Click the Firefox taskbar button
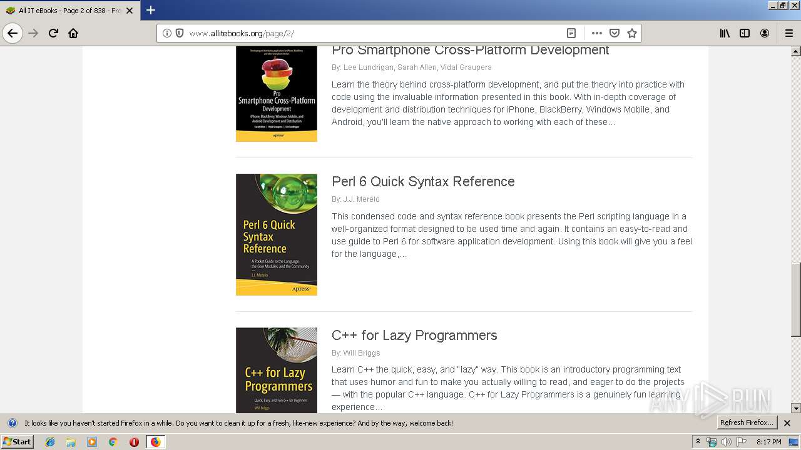This screenshot has height=450, width=801. (155, 442)
